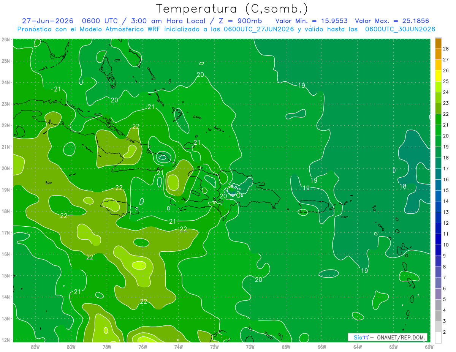
Task: Click the "22N" latitude axis label
Action: point(5,125)
